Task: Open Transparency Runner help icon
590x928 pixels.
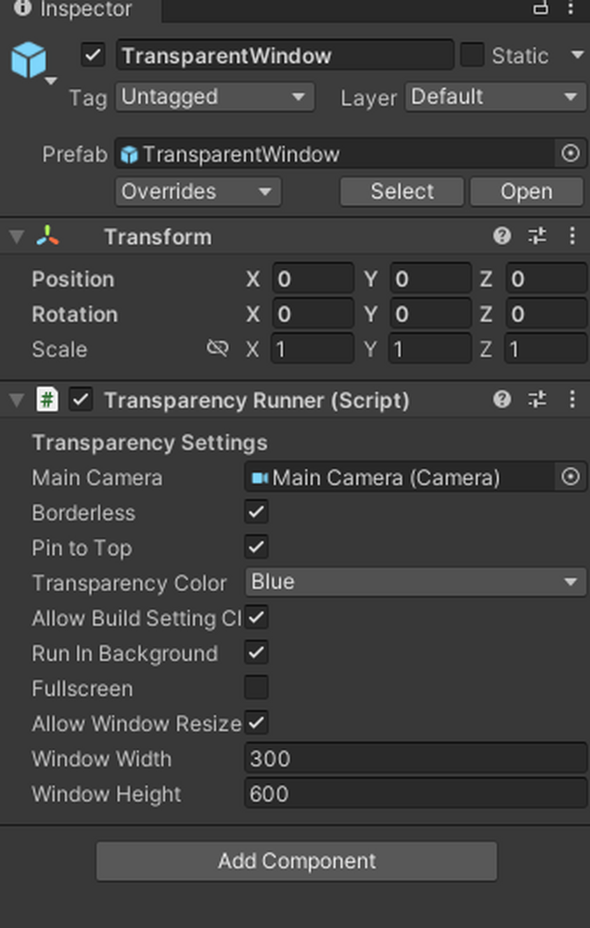Action: click(502, 400)
